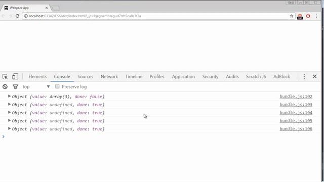324x182 pixels.
Task: Open the Application tab
Action: (183, 76)
